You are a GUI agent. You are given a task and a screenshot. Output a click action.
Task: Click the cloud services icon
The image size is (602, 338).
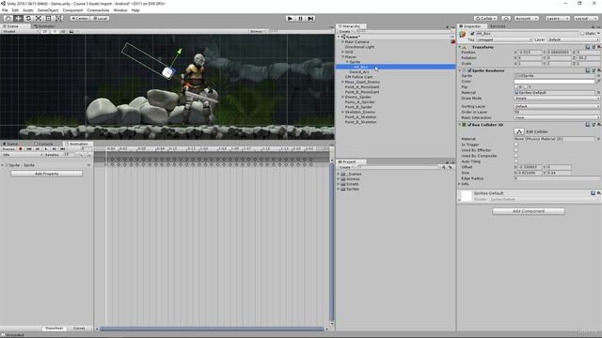point(506,18)
